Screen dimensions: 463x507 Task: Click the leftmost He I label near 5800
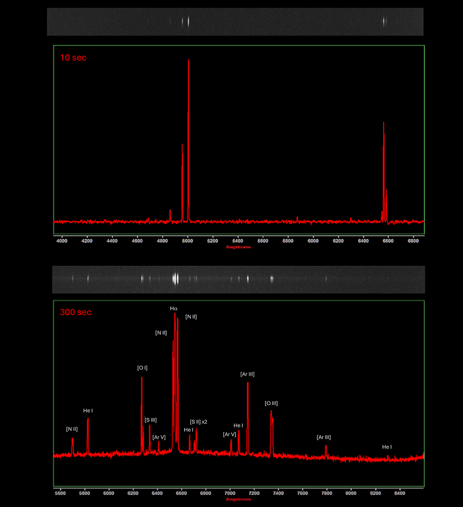[x=88, y=411]
